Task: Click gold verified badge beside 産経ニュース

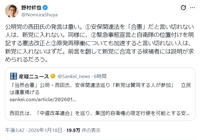Action: click(53, 76)
